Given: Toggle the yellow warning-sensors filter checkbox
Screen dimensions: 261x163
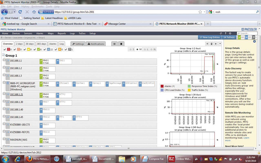Looking at the screenshot, I should [x=24, y=49].
